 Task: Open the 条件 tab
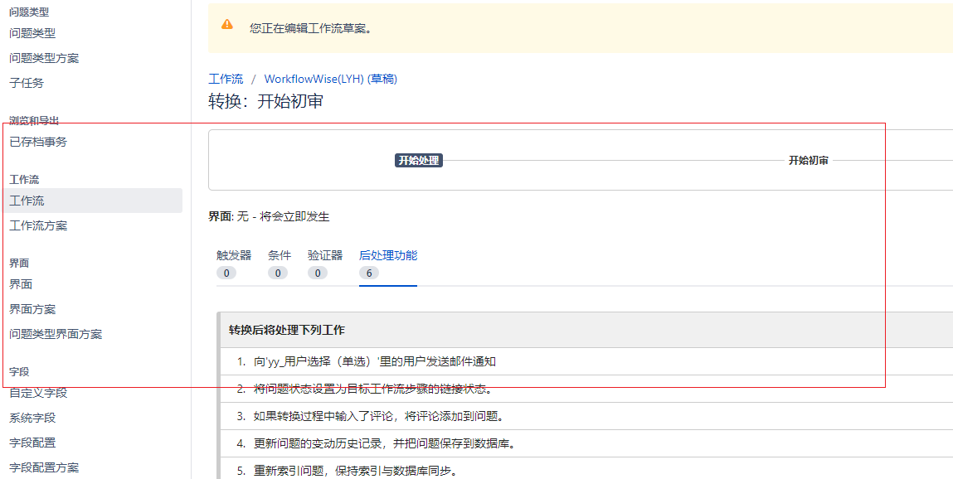(x=280, y=255)
